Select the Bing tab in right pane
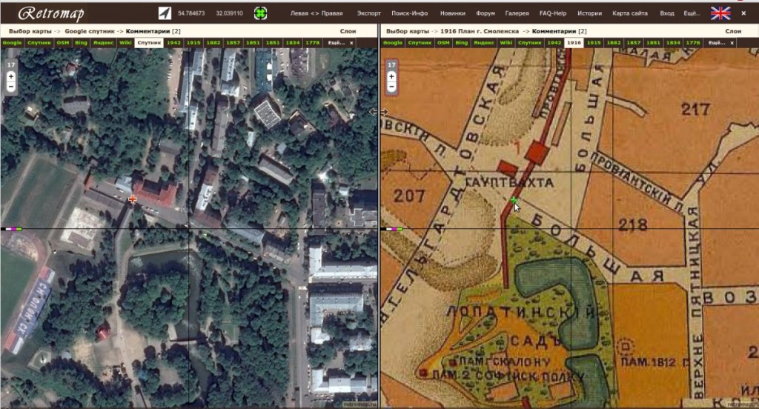Viewport: 759px width, 409px height. pos(462,42)
